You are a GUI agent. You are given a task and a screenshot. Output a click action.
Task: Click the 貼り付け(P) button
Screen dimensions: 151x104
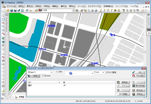point(139,86)
